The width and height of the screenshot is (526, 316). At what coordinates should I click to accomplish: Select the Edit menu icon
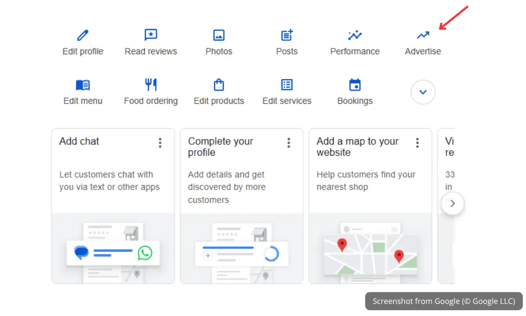point(83,84)
